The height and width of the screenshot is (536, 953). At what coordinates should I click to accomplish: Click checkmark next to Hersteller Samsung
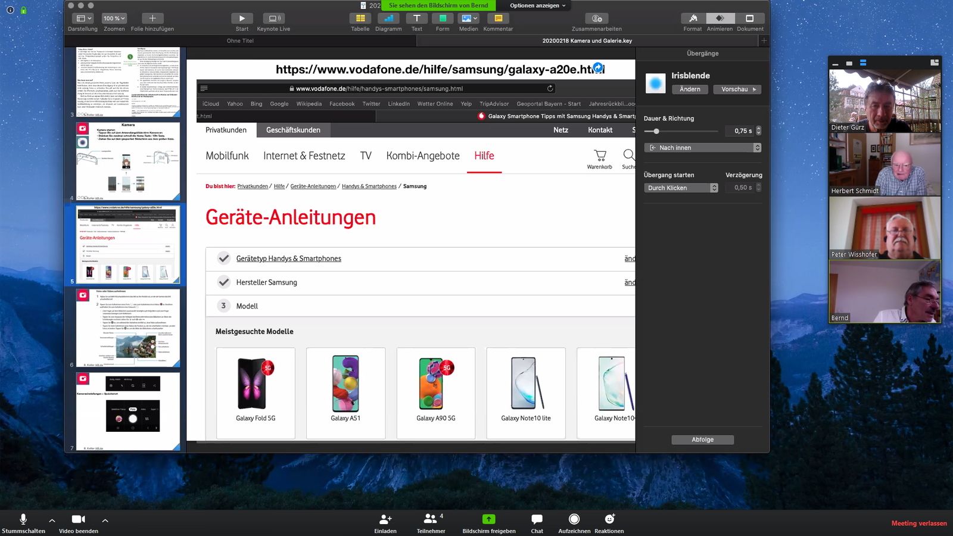click(x=224, y=282)
